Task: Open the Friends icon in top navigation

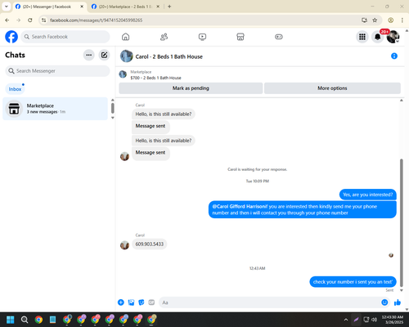Action: pos(164,37)
